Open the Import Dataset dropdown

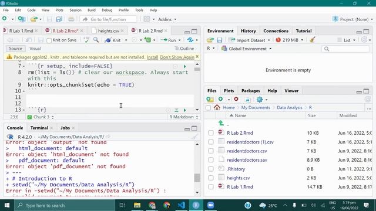coord(249,40)
